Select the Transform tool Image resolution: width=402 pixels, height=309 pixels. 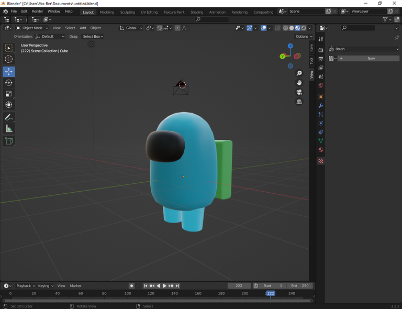pos(9,105)
